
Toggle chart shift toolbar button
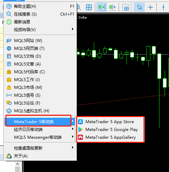(113, 7)
